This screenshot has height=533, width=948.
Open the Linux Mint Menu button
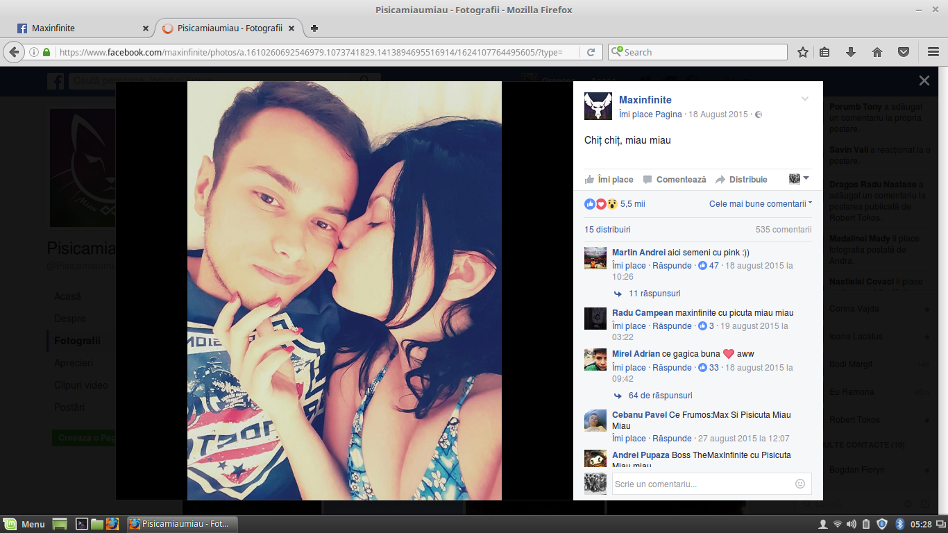pos(25,524)
